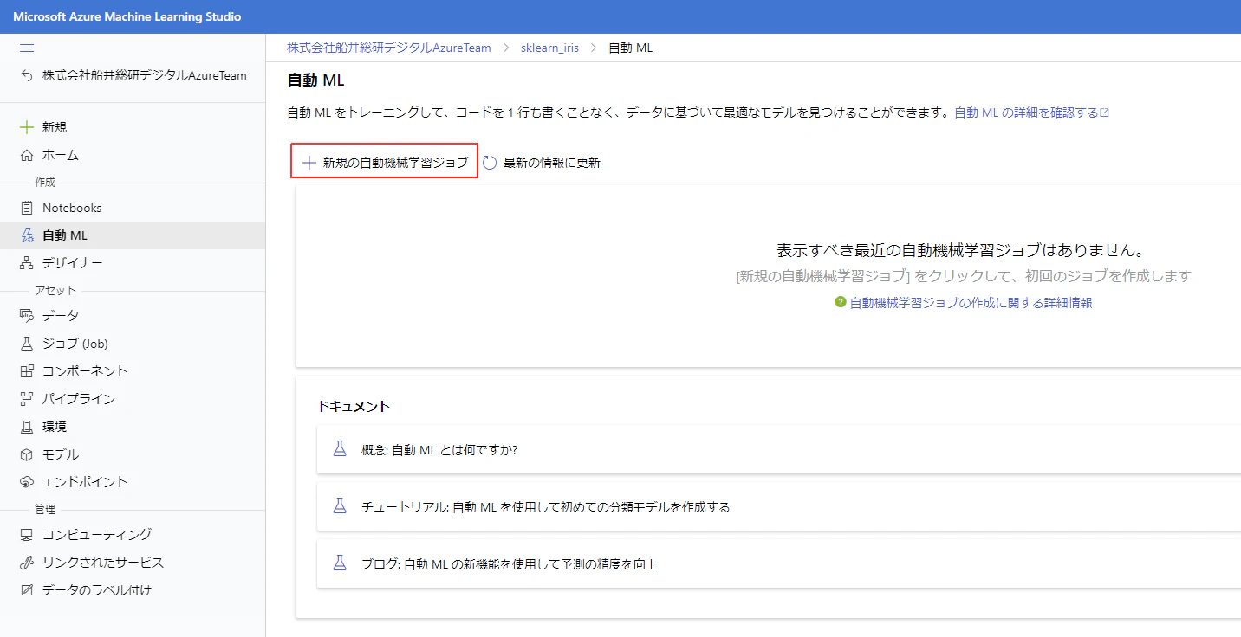Click the flask icon beside ブログ document

[340, 563]
